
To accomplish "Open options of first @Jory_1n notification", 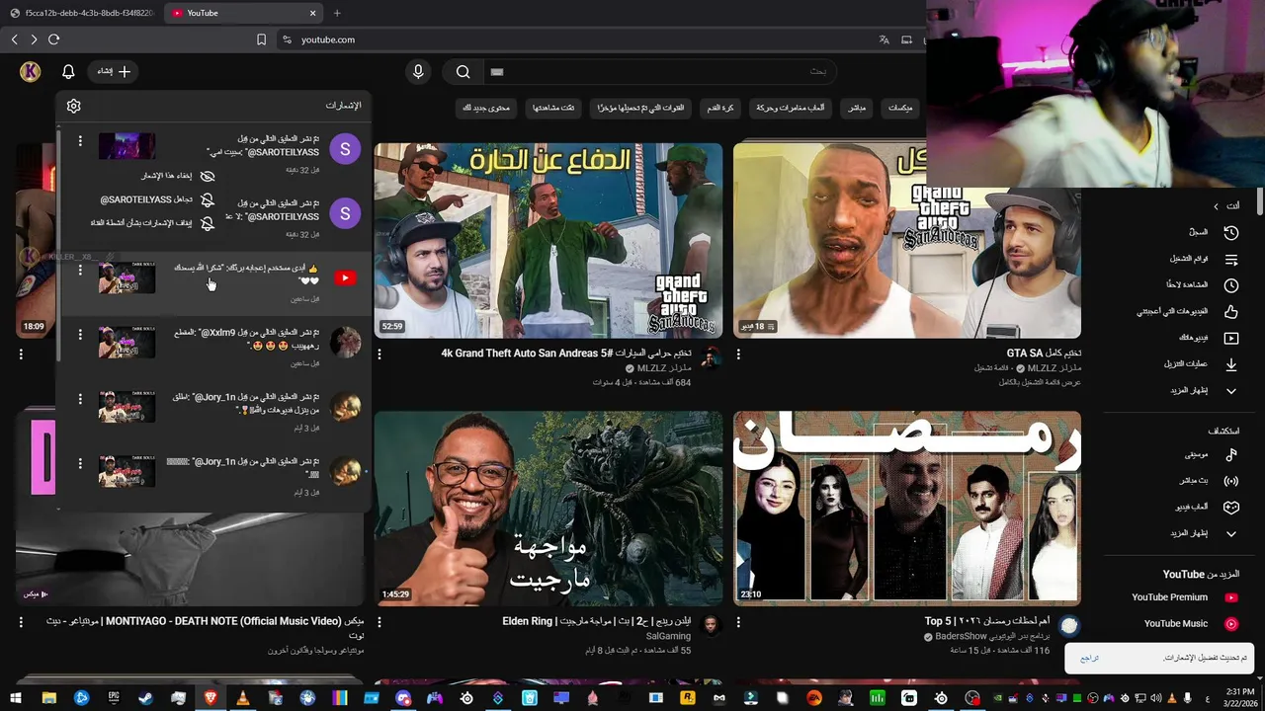I will coord(81,399).
